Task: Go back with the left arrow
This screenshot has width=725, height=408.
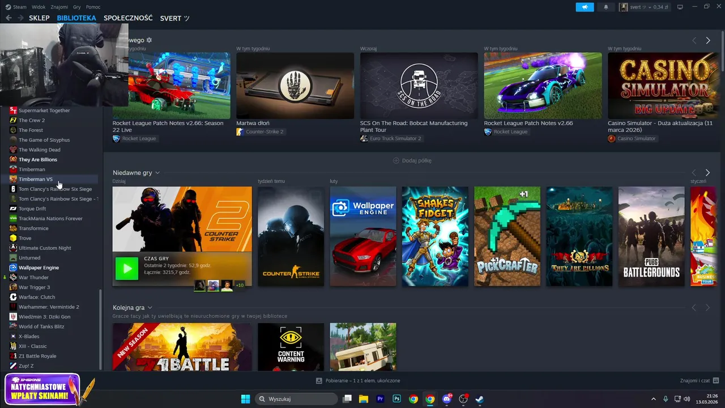Action: (8, 18)
